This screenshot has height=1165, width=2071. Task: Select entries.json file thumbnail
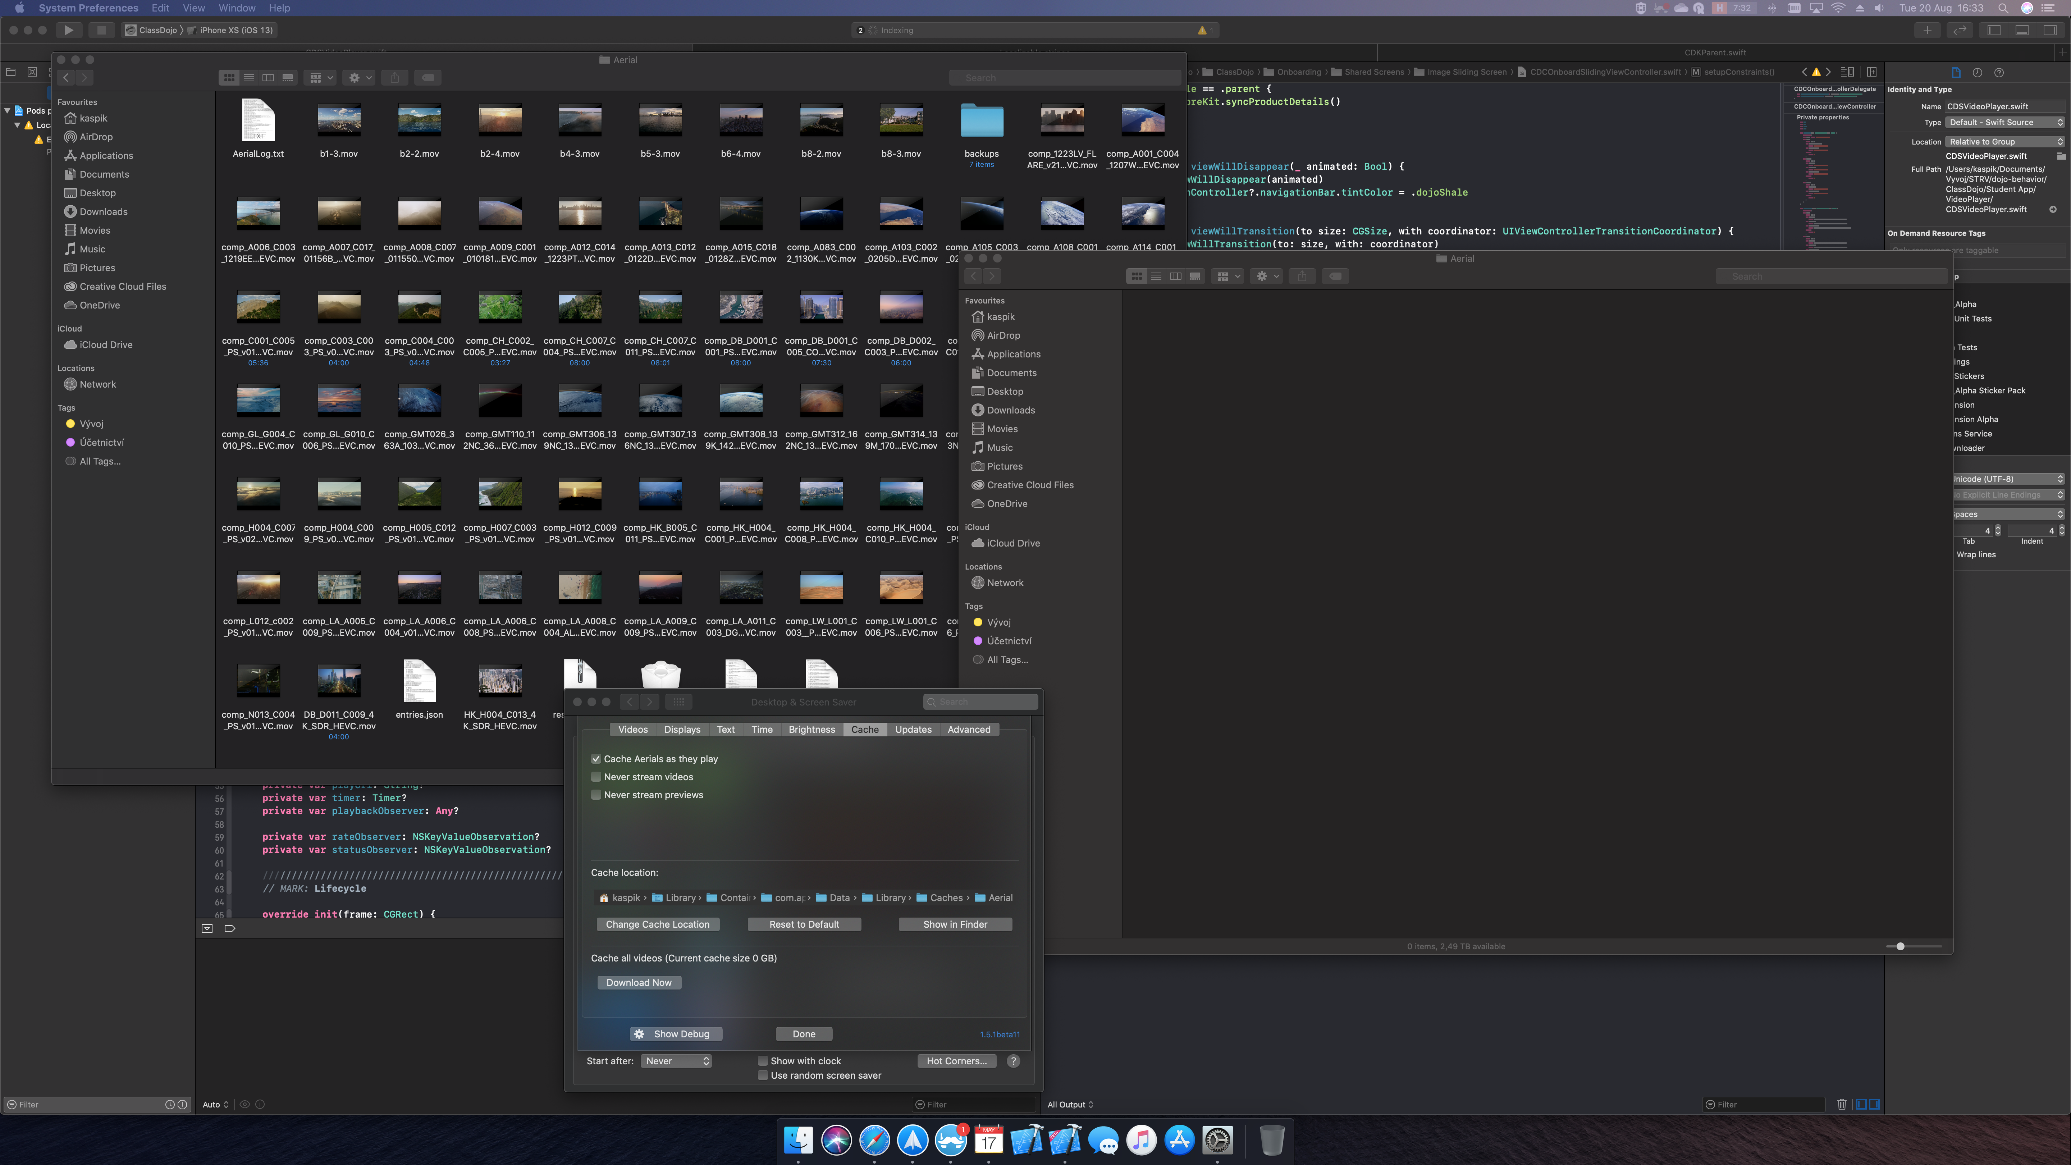pyautogui.click(x=419, y=682)
